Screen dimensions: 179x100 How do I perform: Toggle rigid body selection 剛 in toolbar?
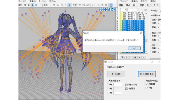click(x=36, y=5)
